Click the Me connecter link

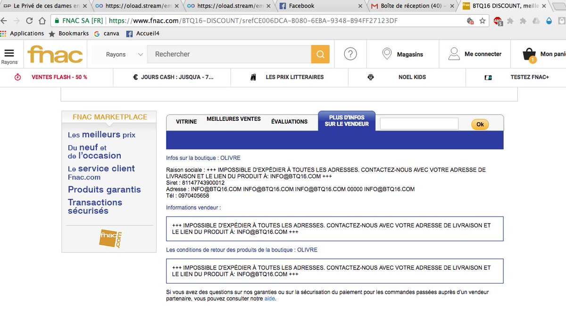coord(483,54)
